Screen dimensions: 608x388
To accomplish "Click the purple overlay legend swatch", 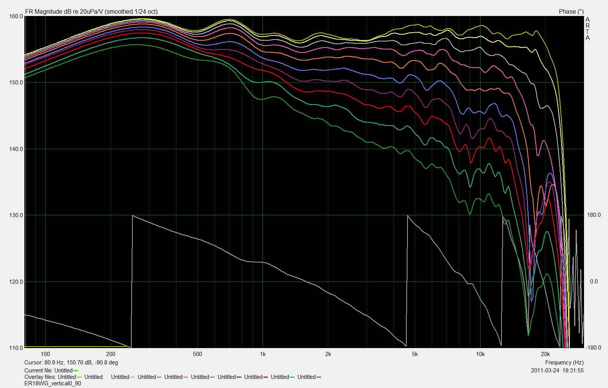I will (x=239, y=377).
